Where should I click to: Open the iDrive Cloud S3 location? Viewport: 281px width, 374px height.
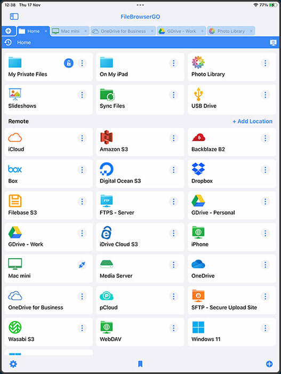(140, 237)
